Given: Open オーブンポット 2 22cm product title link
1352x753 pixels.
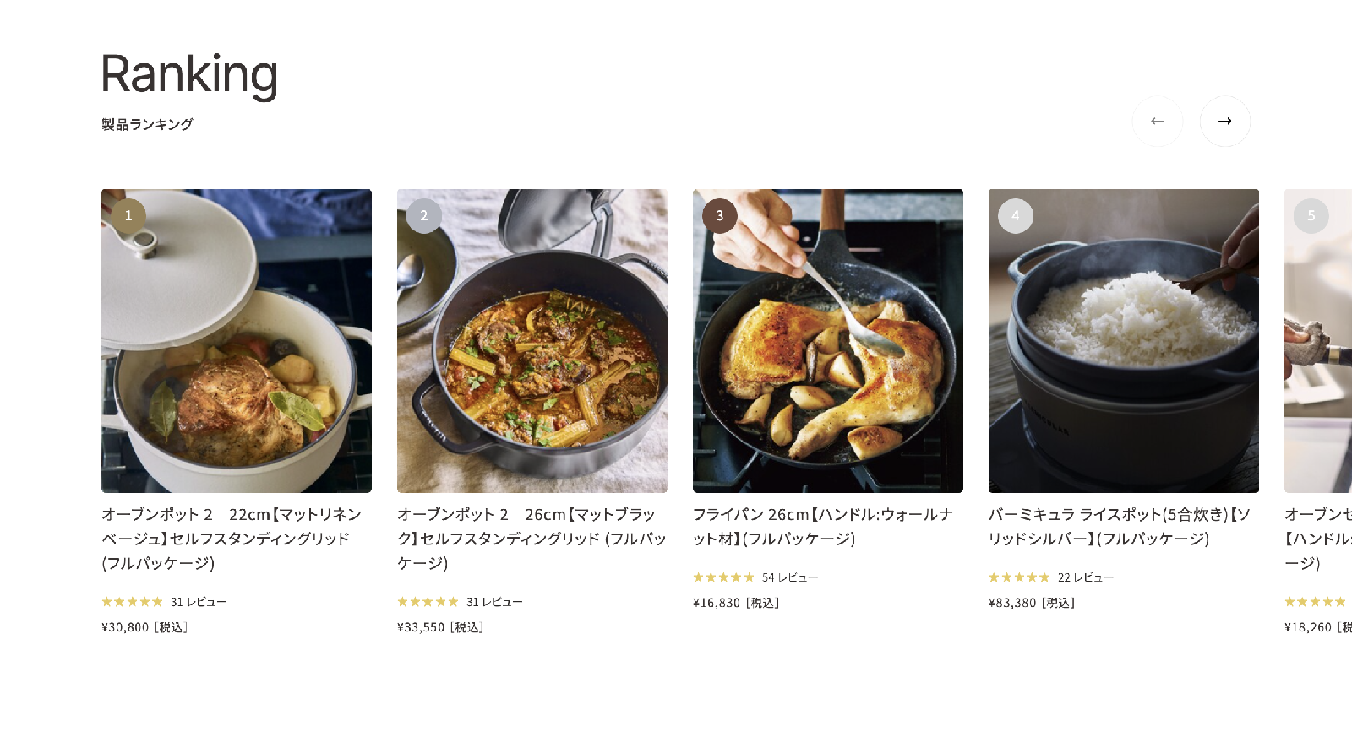Looking at the screenshot, I should (232, 538).
